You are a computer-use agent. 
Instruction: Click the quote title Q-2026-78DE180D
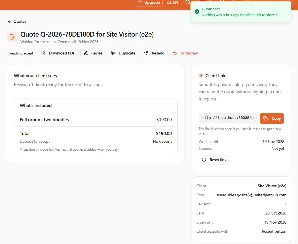(x=87, y=34)
